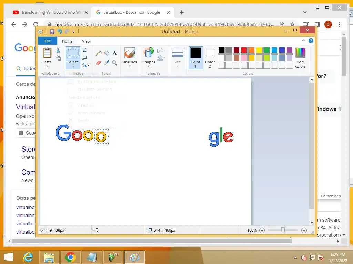The width and height of the screenshot is (353, 264).
Task: Click the Windows Start button
Action: coord(9,257)
